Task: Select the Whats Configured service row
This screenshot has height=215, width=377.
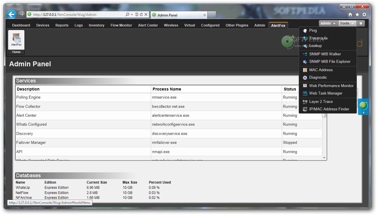Action: click(169, 125)
